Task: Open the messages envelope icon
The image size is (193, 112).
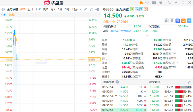Action: coord(154,3)
